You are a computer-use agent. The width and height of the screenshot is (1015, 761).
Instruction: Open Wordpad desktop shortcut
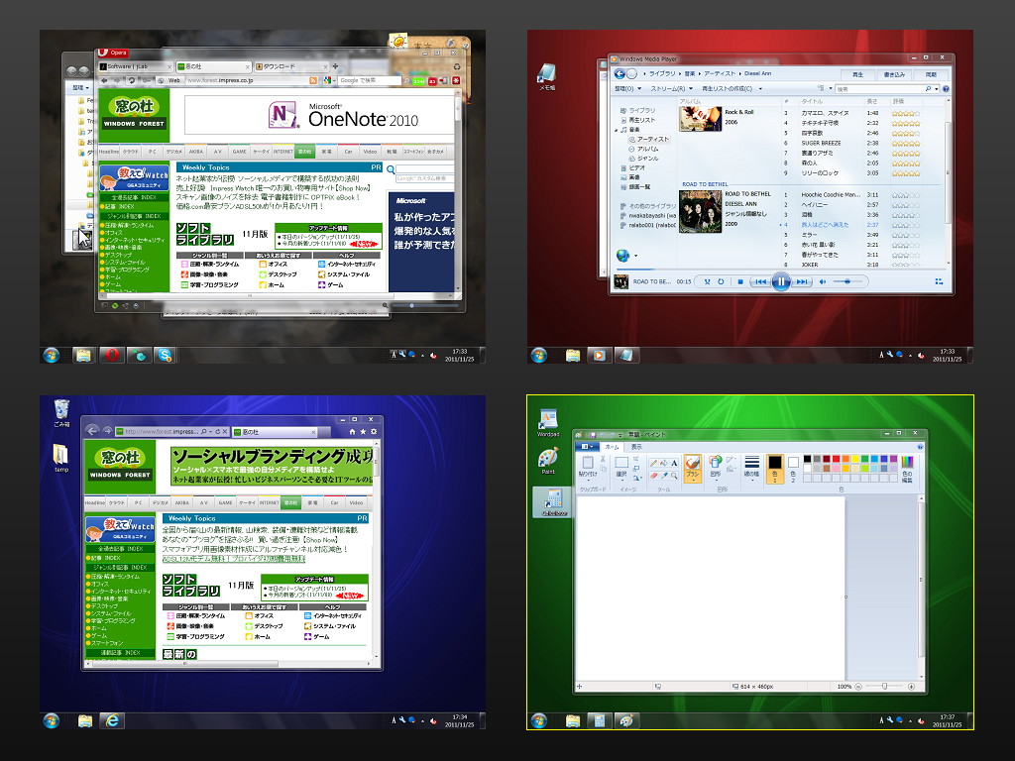pyautogui.click(x=548, y=422)
